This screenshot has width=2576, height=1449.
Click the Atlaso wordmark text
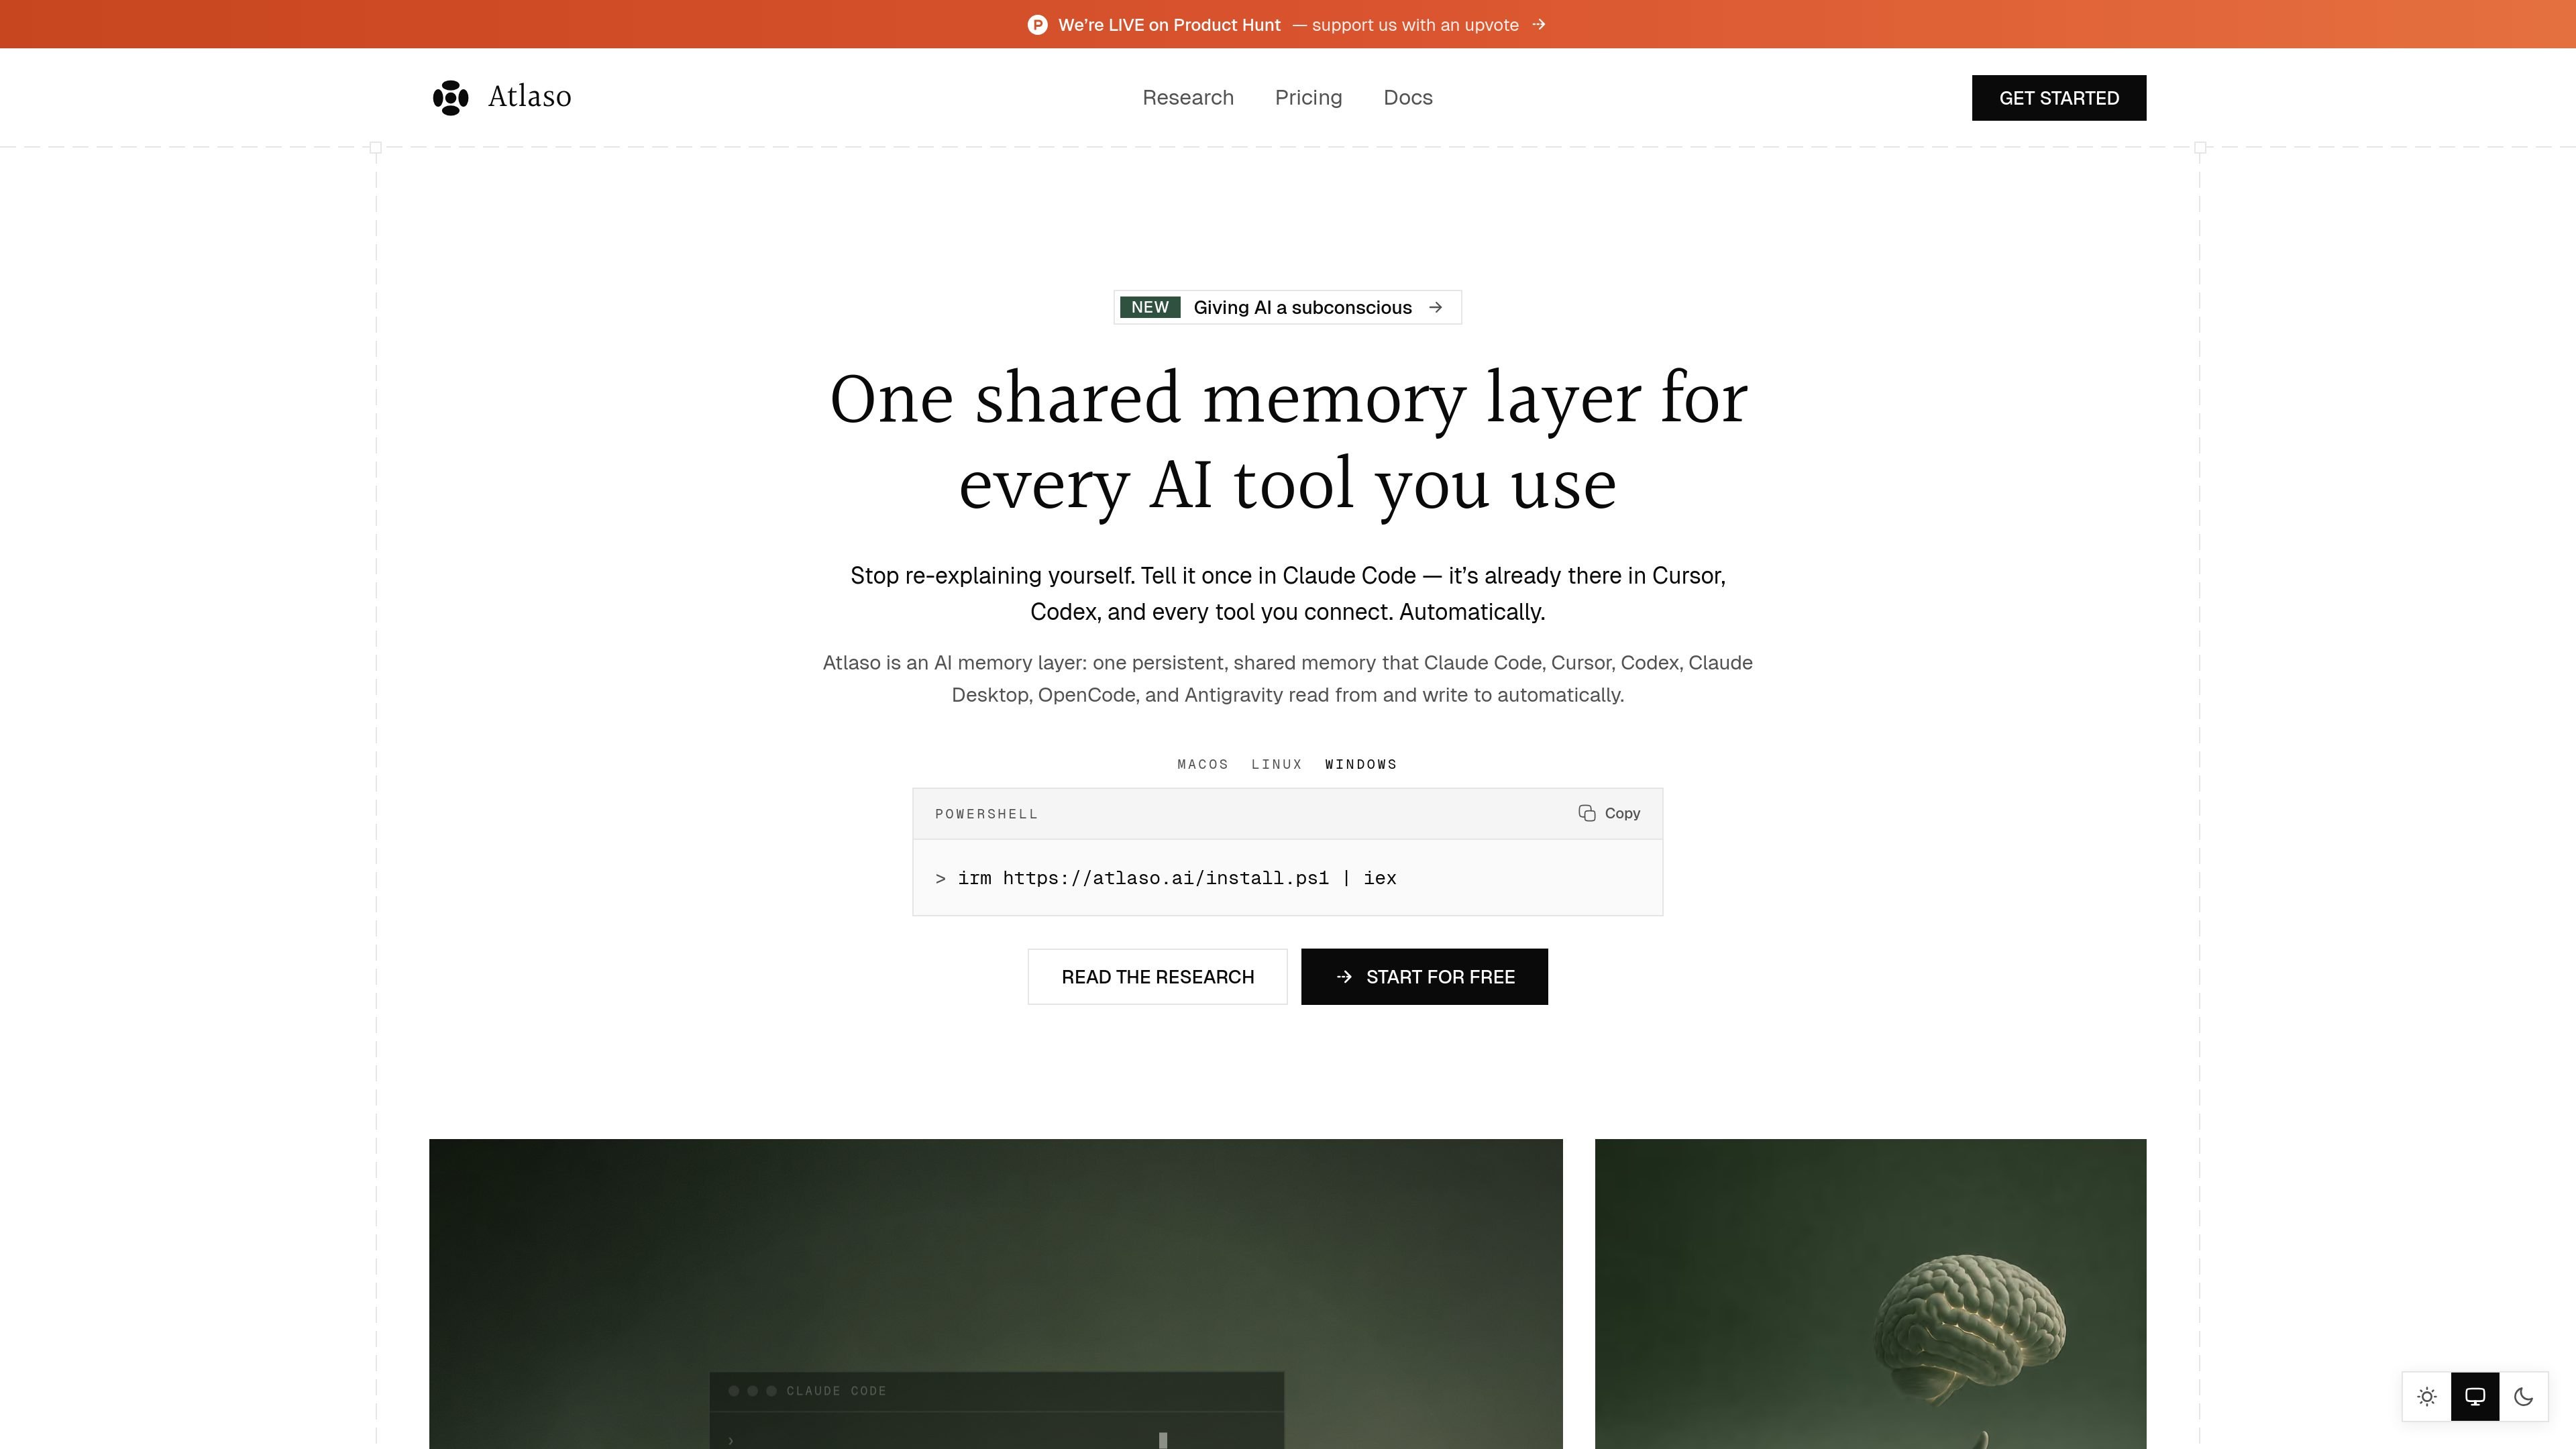pyautogui.click(x=530, y=97)
